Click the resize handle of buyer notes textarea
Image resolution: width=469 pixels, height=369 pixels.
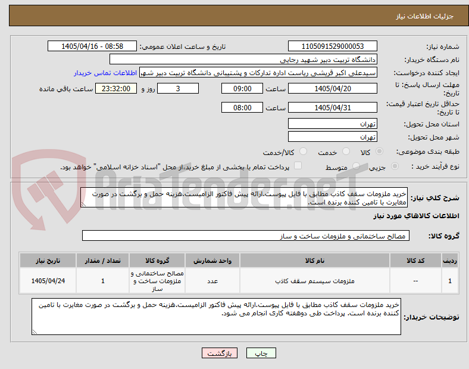[35, 331]
